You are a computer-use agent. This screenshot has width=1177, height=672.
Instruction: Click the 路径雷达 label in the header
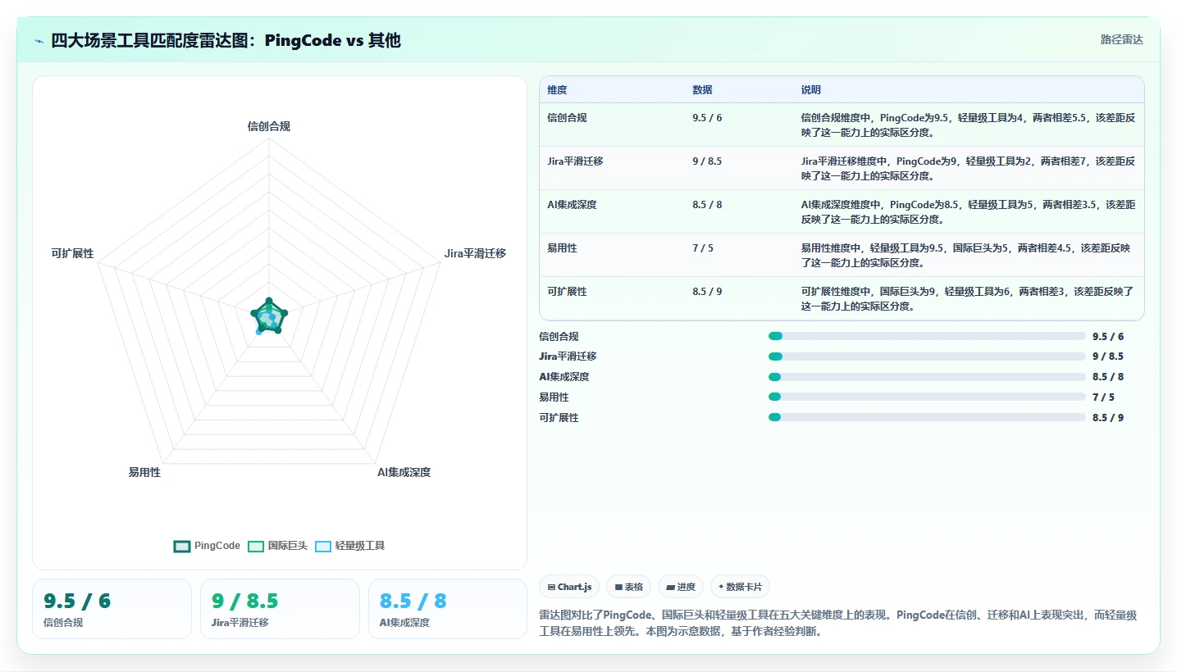click(1121, 39)
